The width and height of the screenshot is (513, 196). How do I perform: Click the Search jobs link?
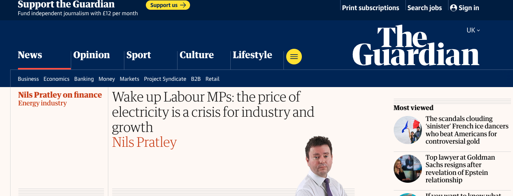click(x=425, y=8)
